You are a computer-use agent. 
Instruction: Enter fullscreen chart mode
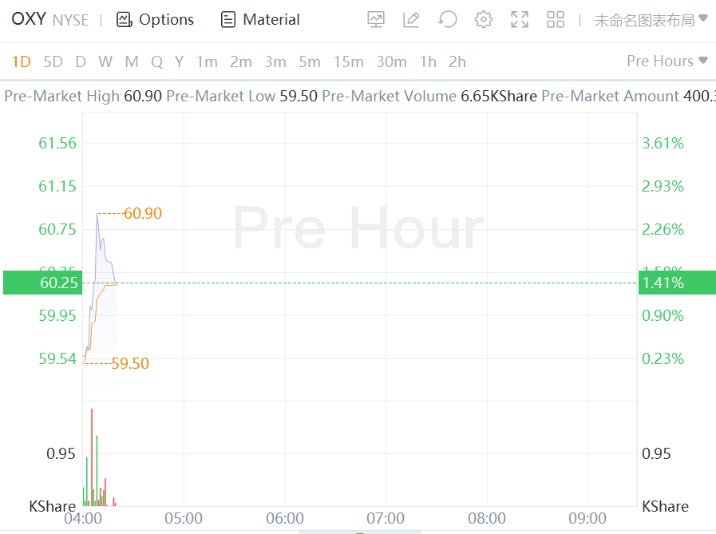tap(520, 20)
